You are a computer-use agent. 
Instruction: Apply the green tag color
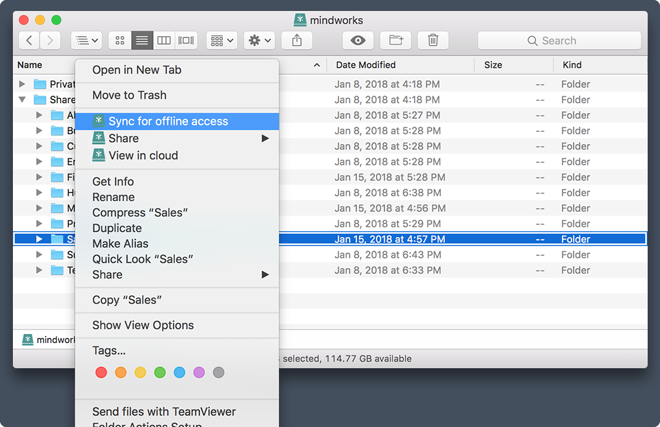coord(160,372)
